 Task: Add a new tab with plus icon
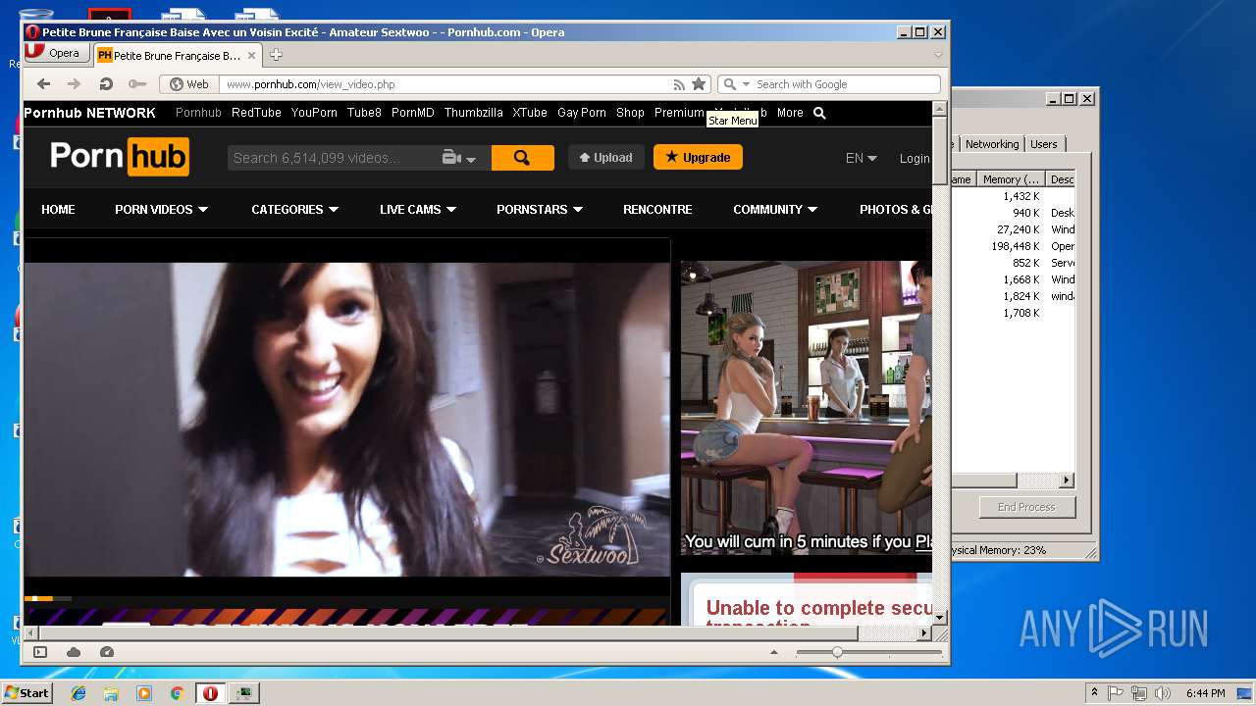pos(277,55)
